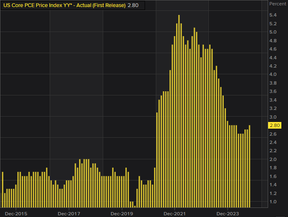
Task: Click the 1.0 tick label on the y-axis
Action: pos(273,202)
